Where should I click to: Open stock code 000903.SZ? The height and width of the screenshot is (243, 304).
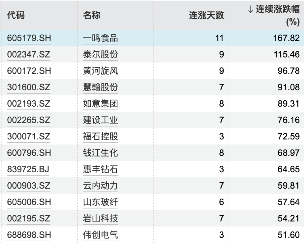coord(29,186)
